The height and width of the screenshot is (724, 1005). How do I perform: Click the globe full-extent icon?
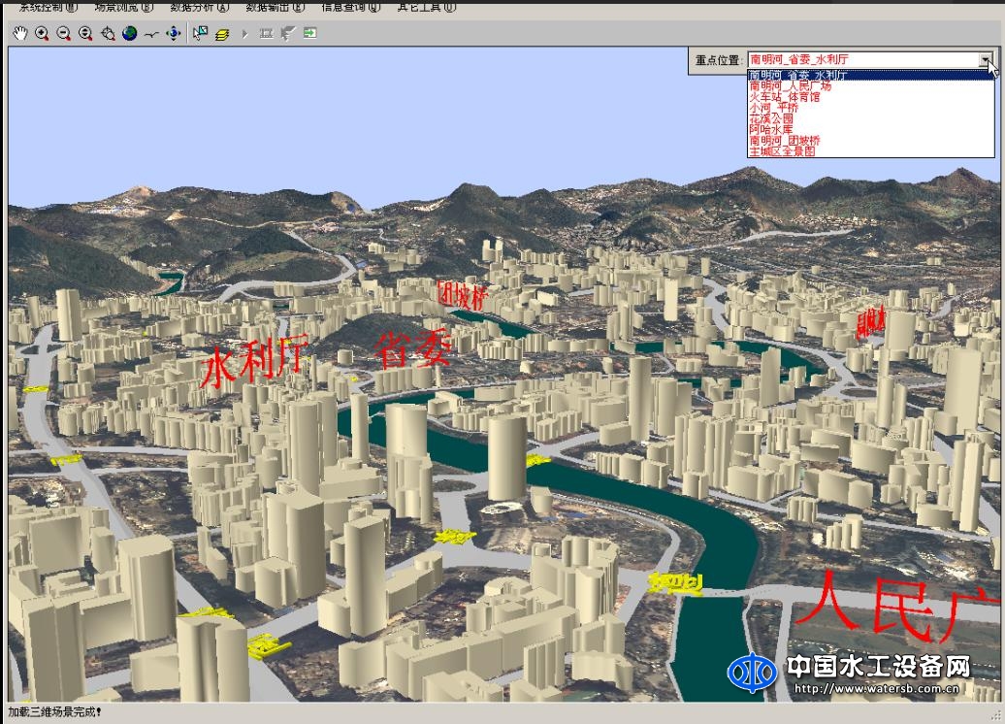coord(129,33)
